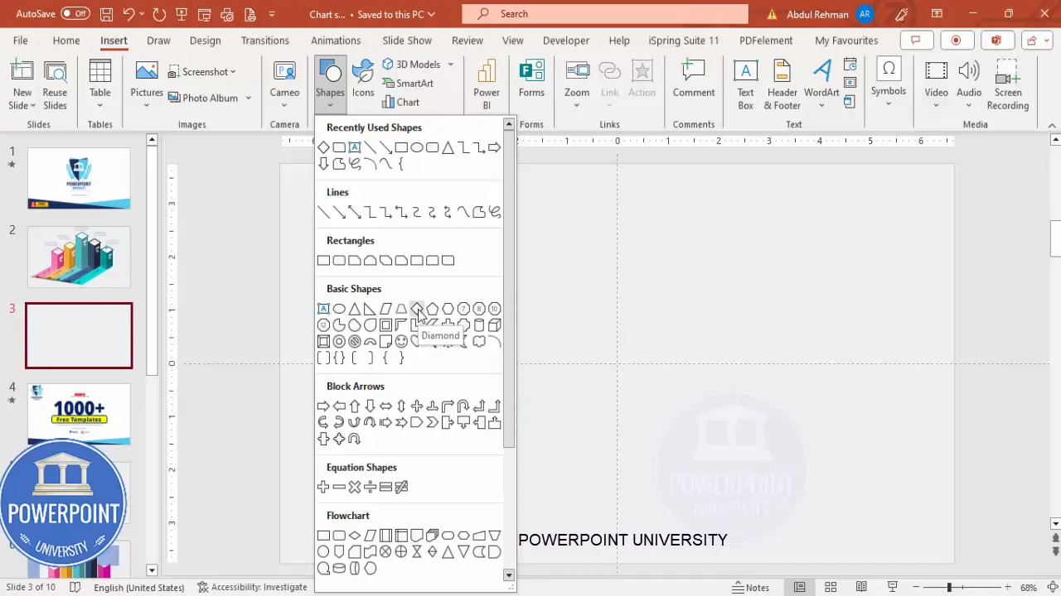Choose the Up Arrow in Block Arrows
Screen dimensions: 1061x596
tap(355, 406)
